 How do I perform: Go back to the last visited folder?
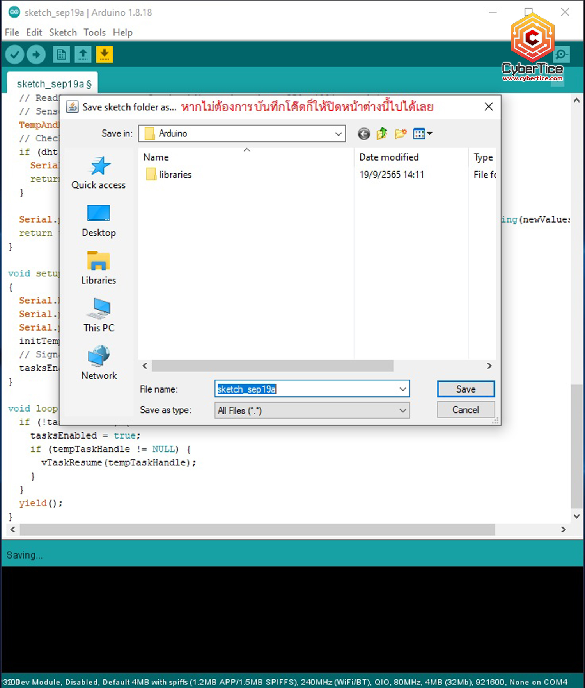(x=364, y=134)
